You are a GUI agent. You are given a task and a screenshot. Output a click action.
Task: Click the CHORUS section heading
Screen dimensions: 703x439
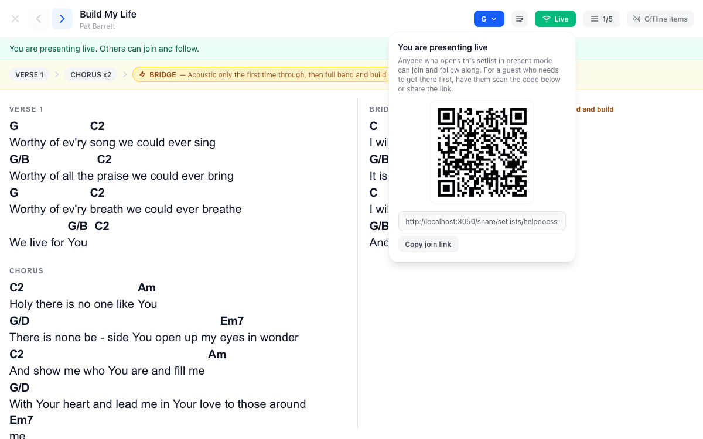click(26, 271)
